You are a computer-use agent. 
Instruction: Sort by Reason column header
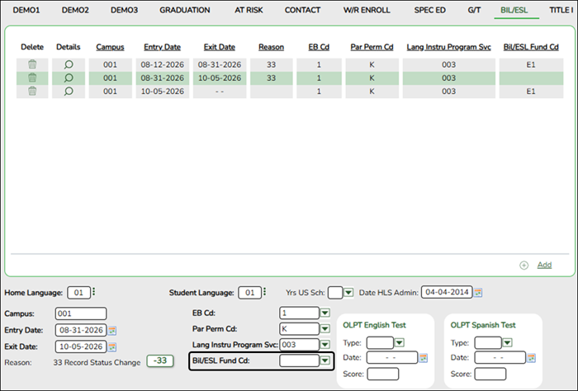pyautogui.click(x=272, y=47)
